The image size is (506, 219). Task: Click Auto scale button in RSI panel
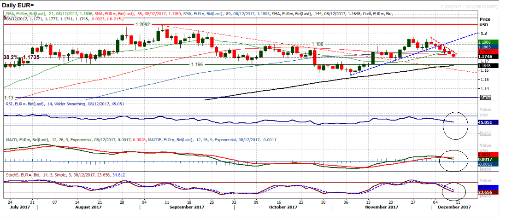coord(485,133)
